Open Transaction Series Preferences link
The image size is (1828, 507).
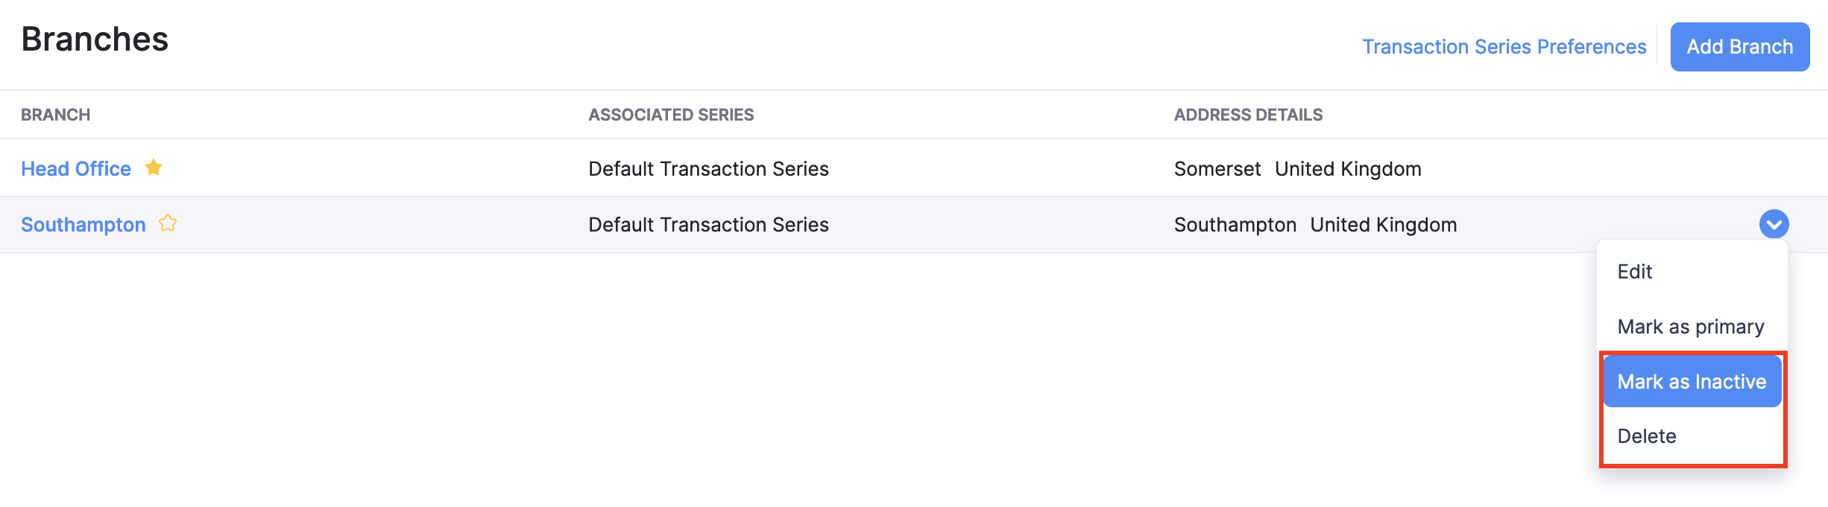tap(1504, 47)
